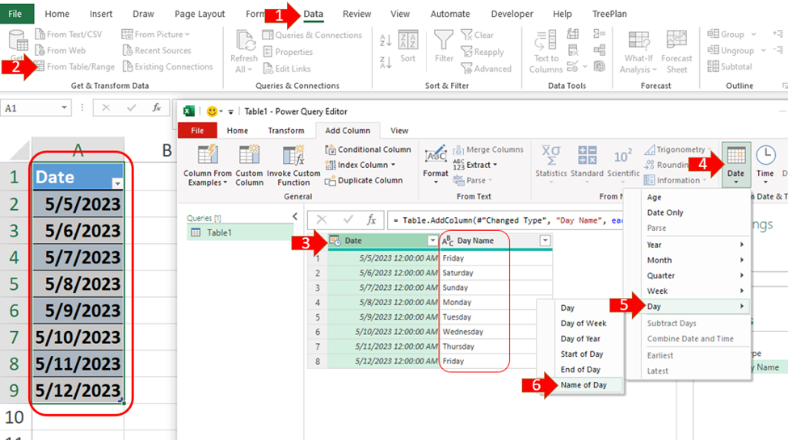The width and height of the screenshot is (788, 440).
Task: Toggle the Filter funnel
Action: (444, 46)
